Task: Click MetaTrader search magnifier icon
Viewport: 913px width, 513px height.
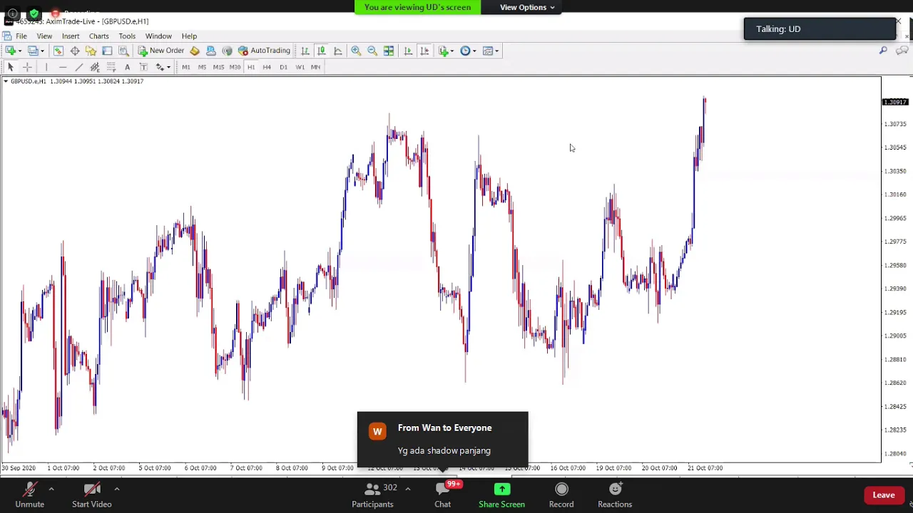Action: click(883, 51)
